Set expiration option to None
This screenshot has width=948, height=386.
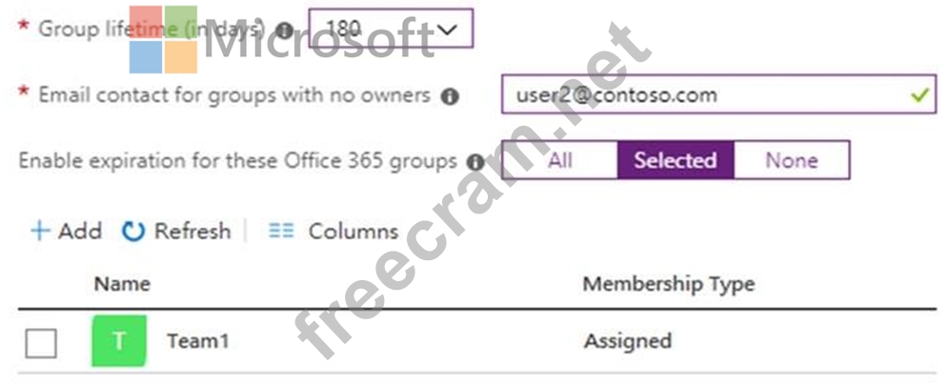792,160
